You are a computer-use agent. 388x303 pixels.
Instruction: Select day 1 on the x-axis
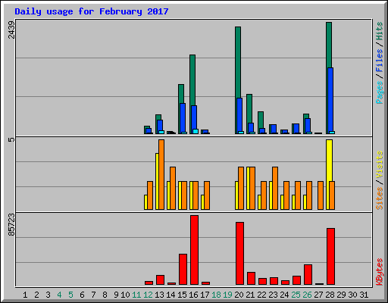tap(25, 295)
